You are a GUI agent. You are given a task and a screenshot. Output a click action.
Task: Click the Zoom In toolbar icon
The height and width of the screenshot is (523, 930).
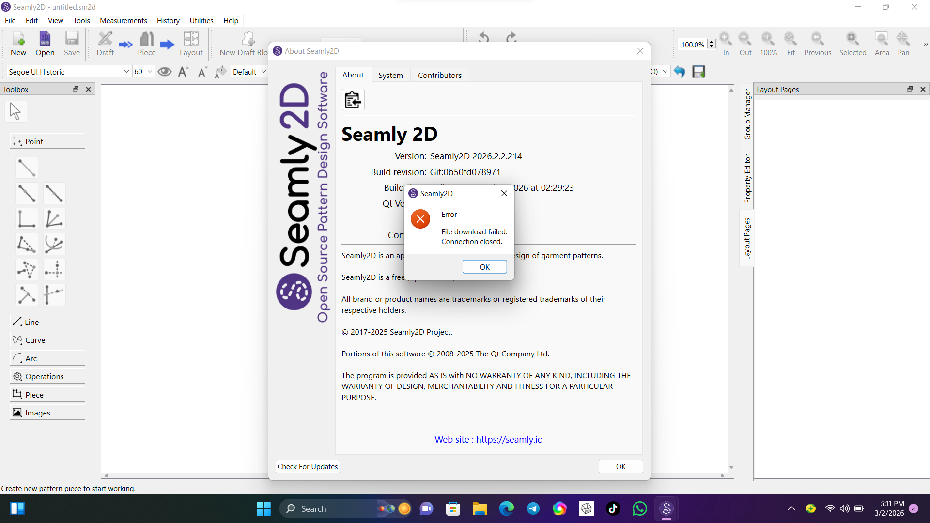(726, 44)
